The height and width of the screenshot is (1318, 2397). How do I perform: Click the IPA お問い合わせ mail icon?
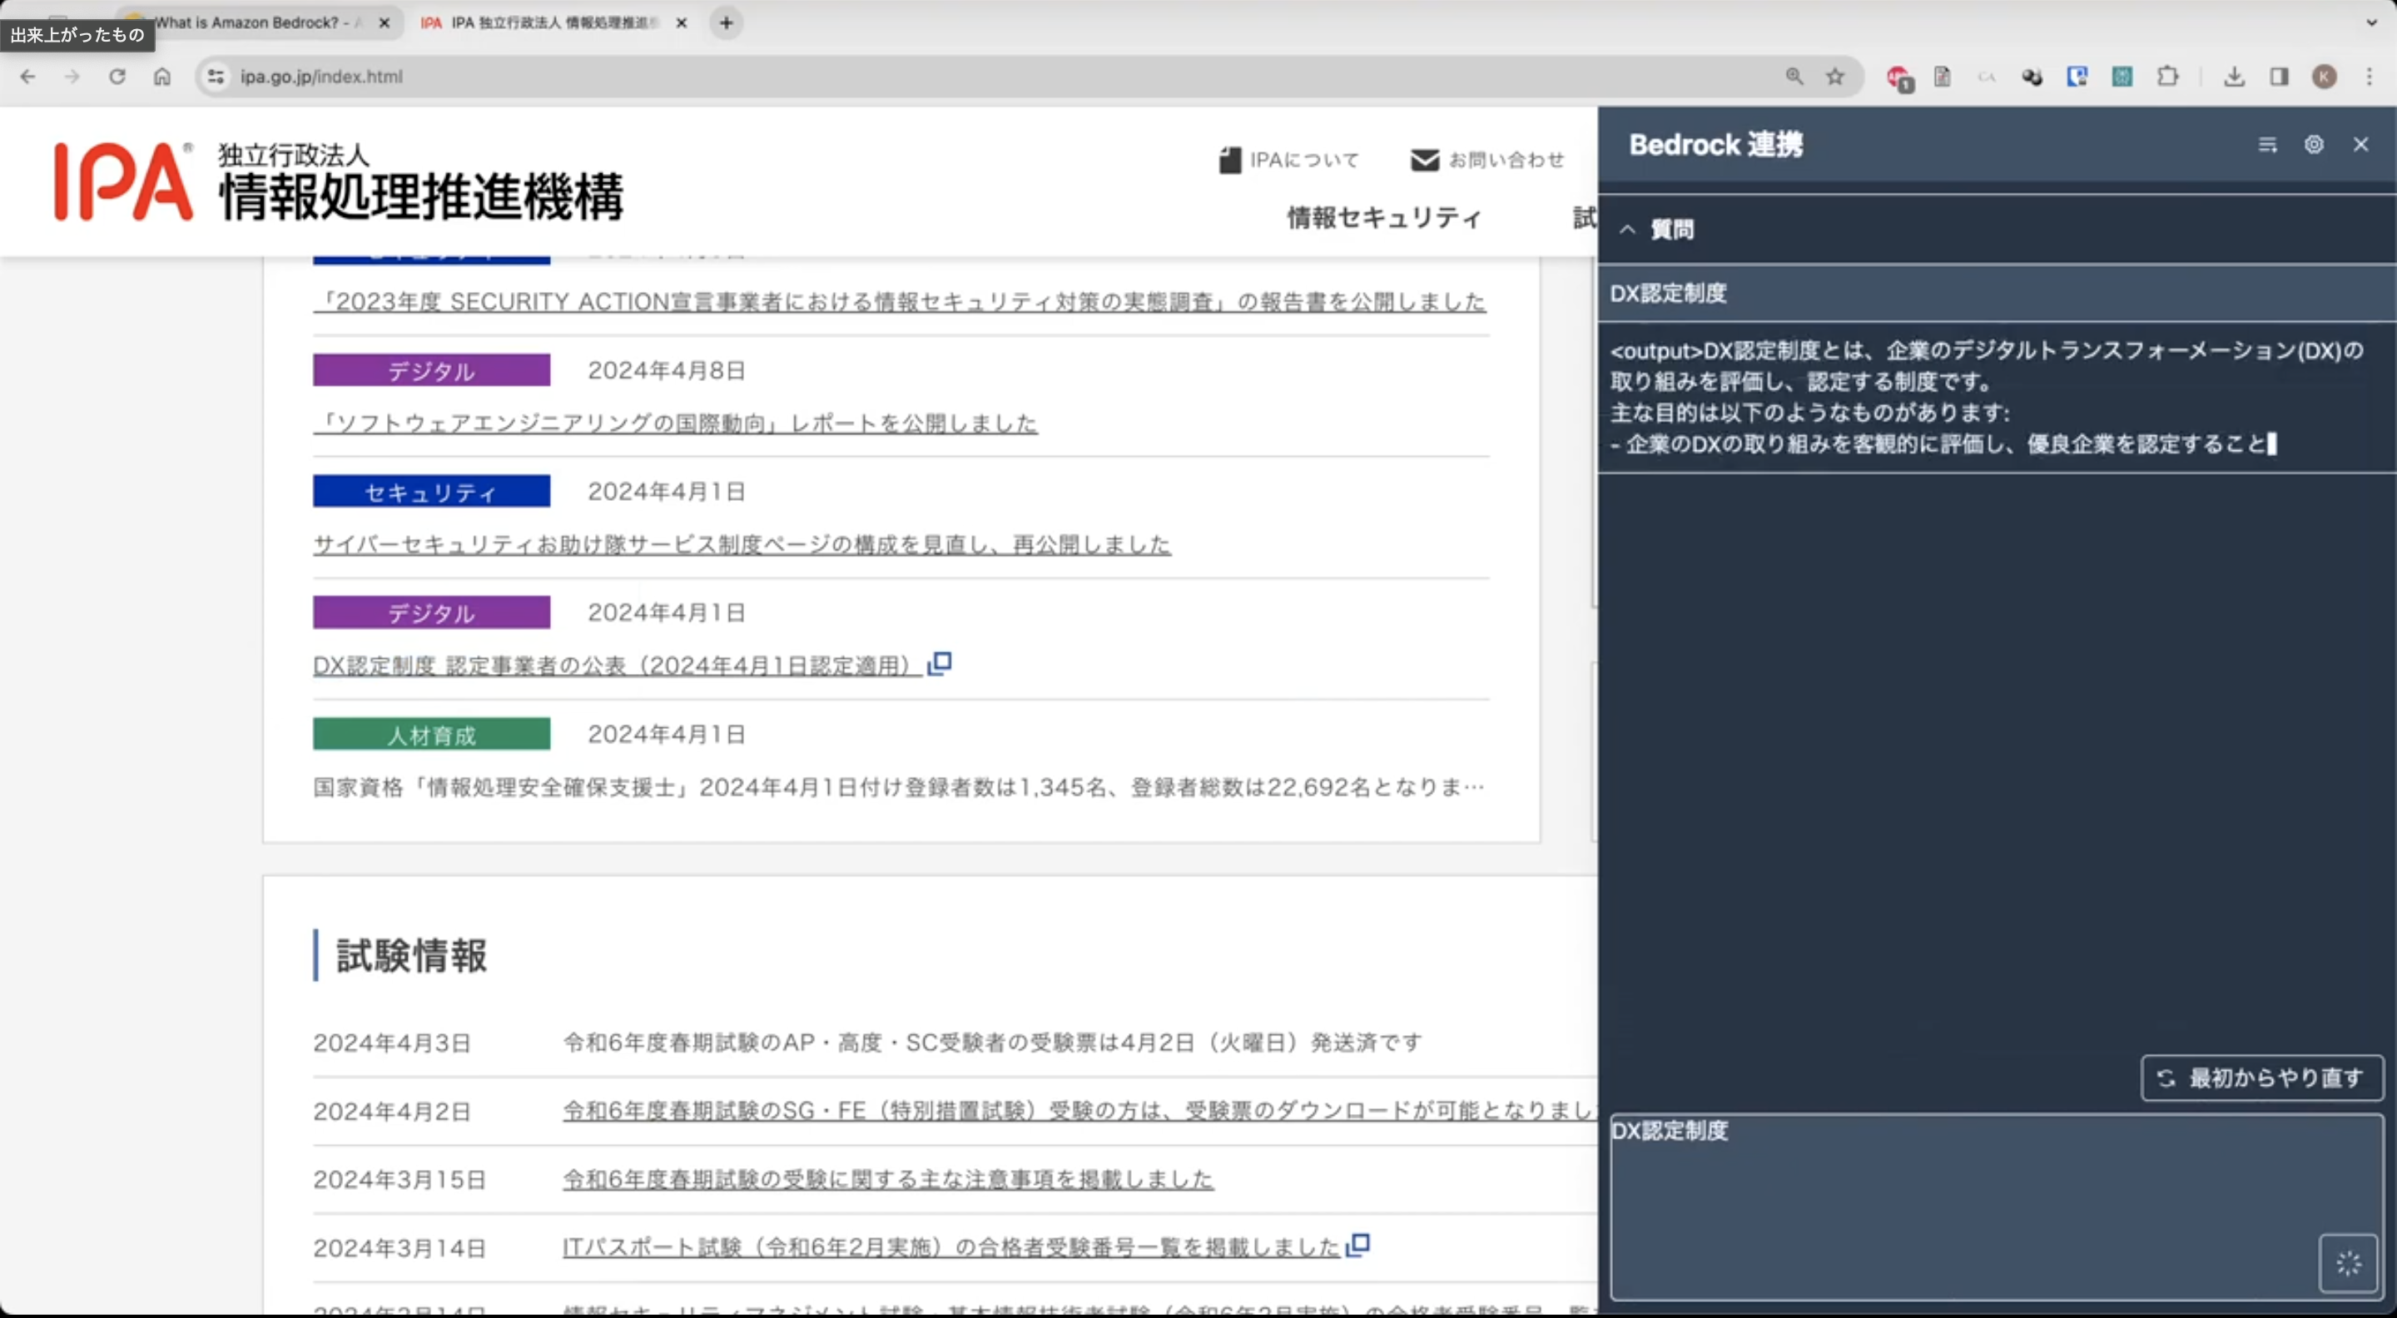[1425, 159]
